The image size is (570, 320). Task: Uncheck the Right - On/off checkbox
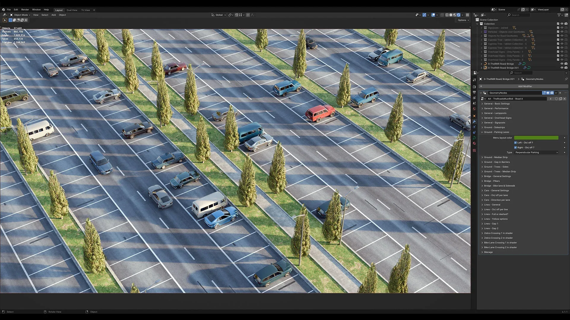pyautogui.click(x=515, y=147)
